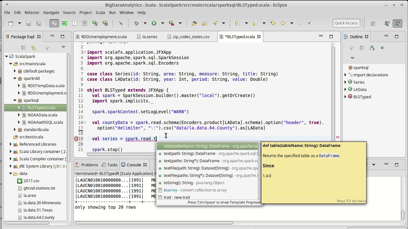
Task: Open the New file dropdown arrow
Action: click(19, 23)
